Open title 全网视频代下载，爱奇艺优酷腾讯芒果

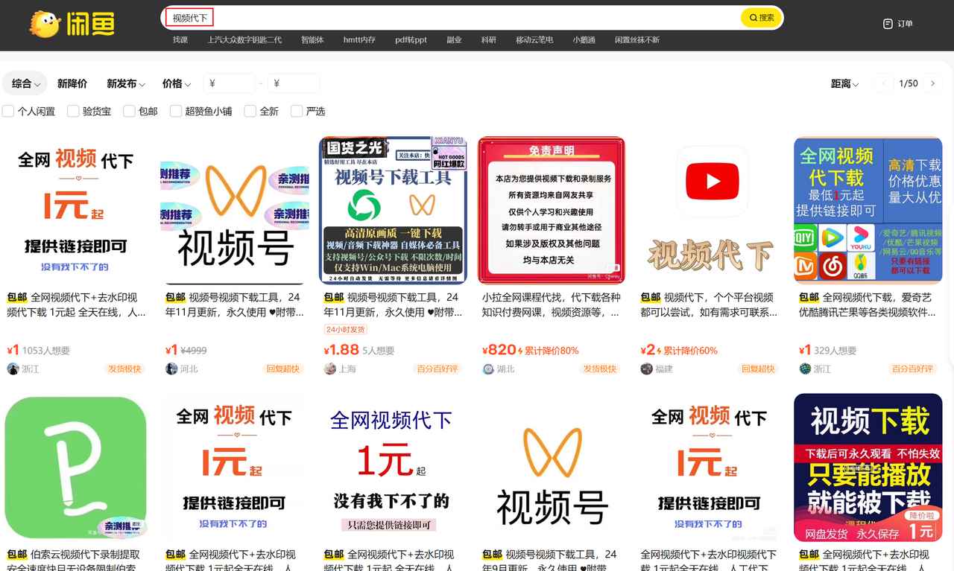click(868, 304)
